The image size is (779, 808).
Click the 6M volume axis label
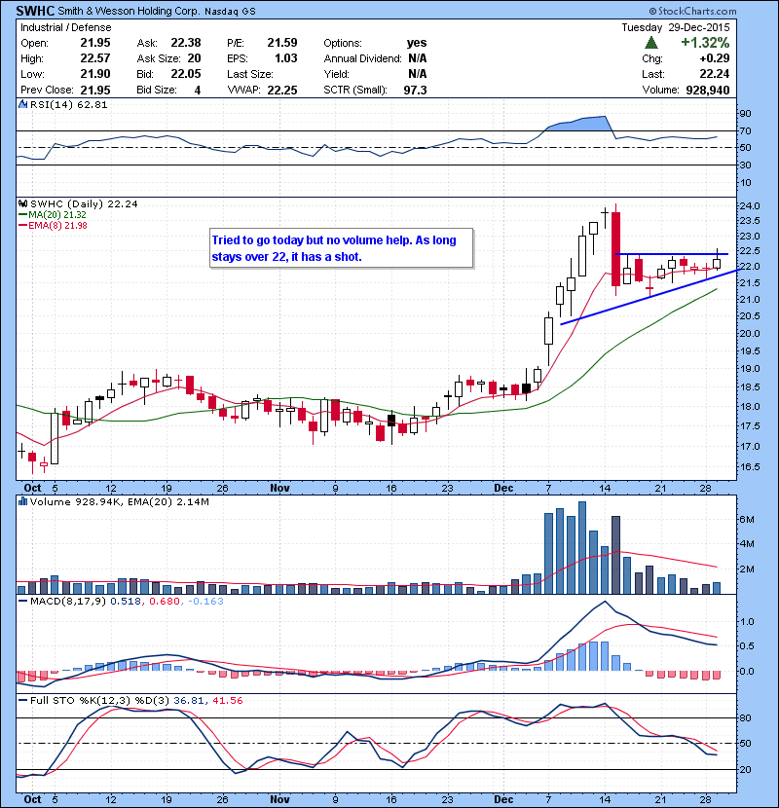click(747, 520)
